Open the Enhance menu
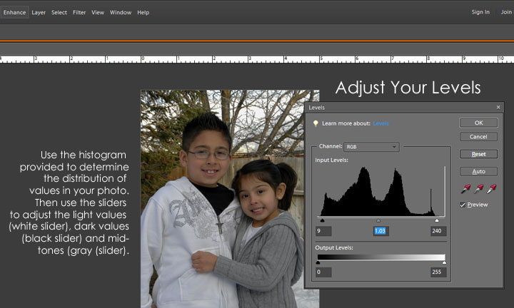This screenshot has width=514, height=308. (x=14, y=12)
